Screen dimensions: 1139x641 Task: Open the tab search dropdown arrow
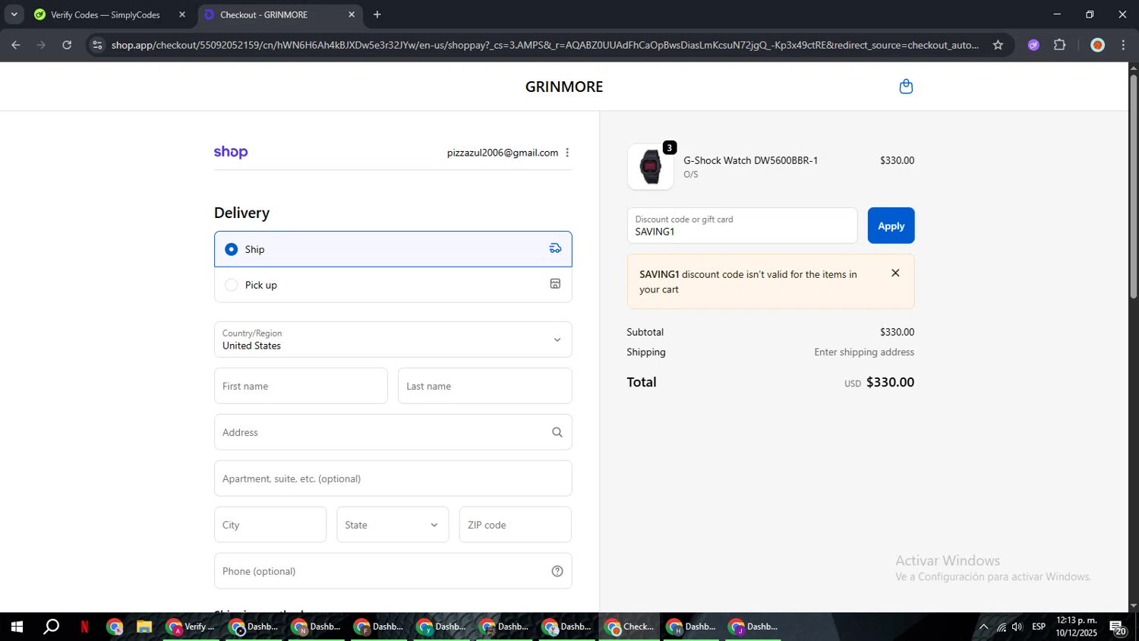point(14,14)
